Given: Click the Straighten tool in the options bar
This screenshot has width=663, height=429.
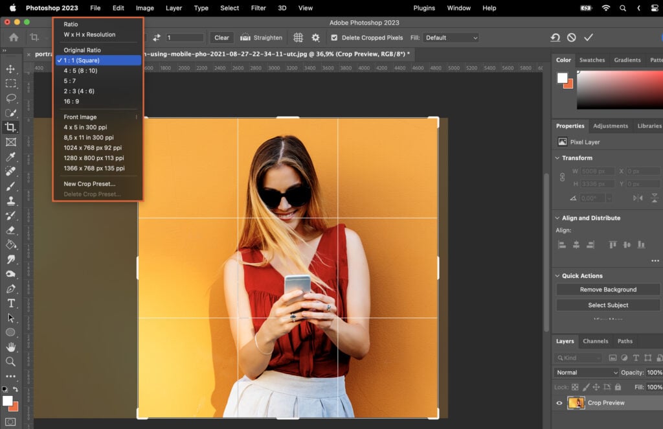Looking at the screenshot, I should [x=261, y=37].
